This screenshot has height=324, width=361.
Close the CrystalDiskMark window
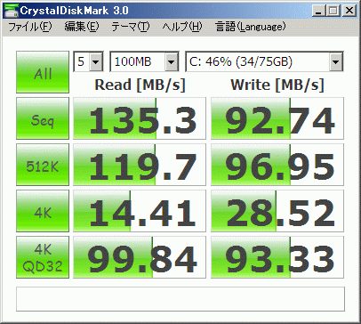[349, 11]
